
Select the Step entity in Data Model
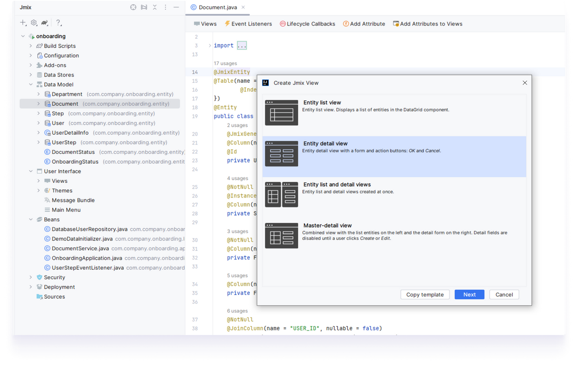click(100, 114)
